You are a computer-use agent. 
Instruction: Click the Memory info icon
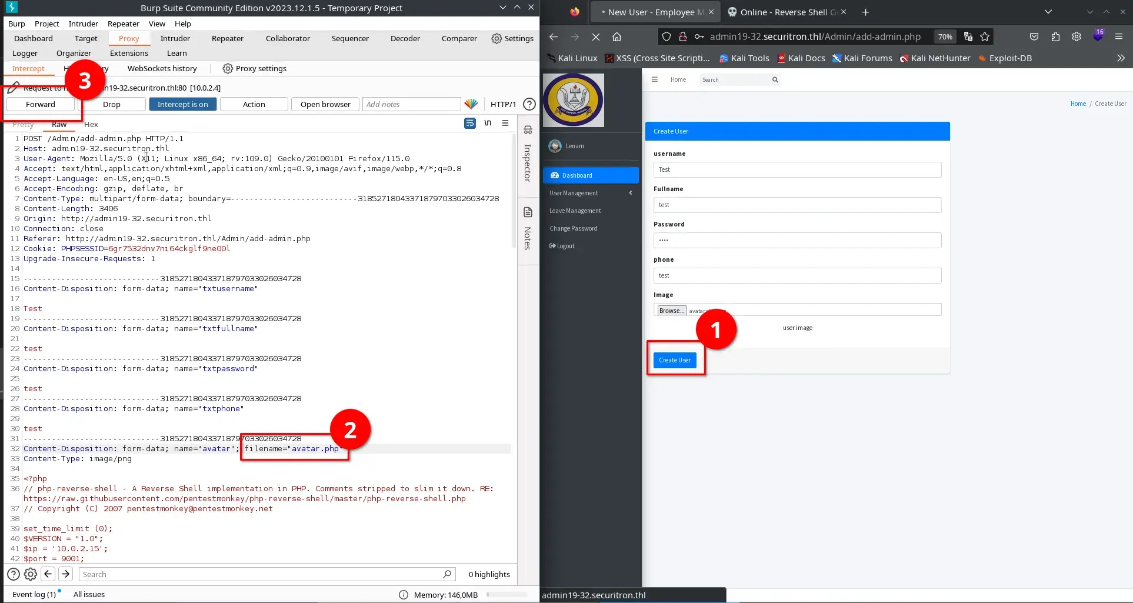coord(404,595)
